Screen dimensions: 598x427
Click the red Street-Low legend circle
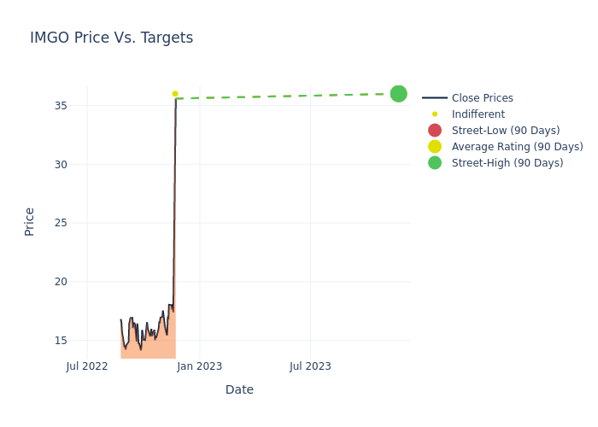click(x=435, y=131)
